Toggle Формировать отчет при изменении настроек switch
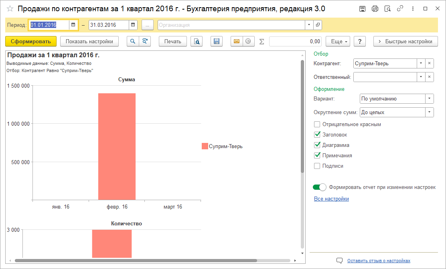This screenshot has width=446, height=269. (319, 187)
